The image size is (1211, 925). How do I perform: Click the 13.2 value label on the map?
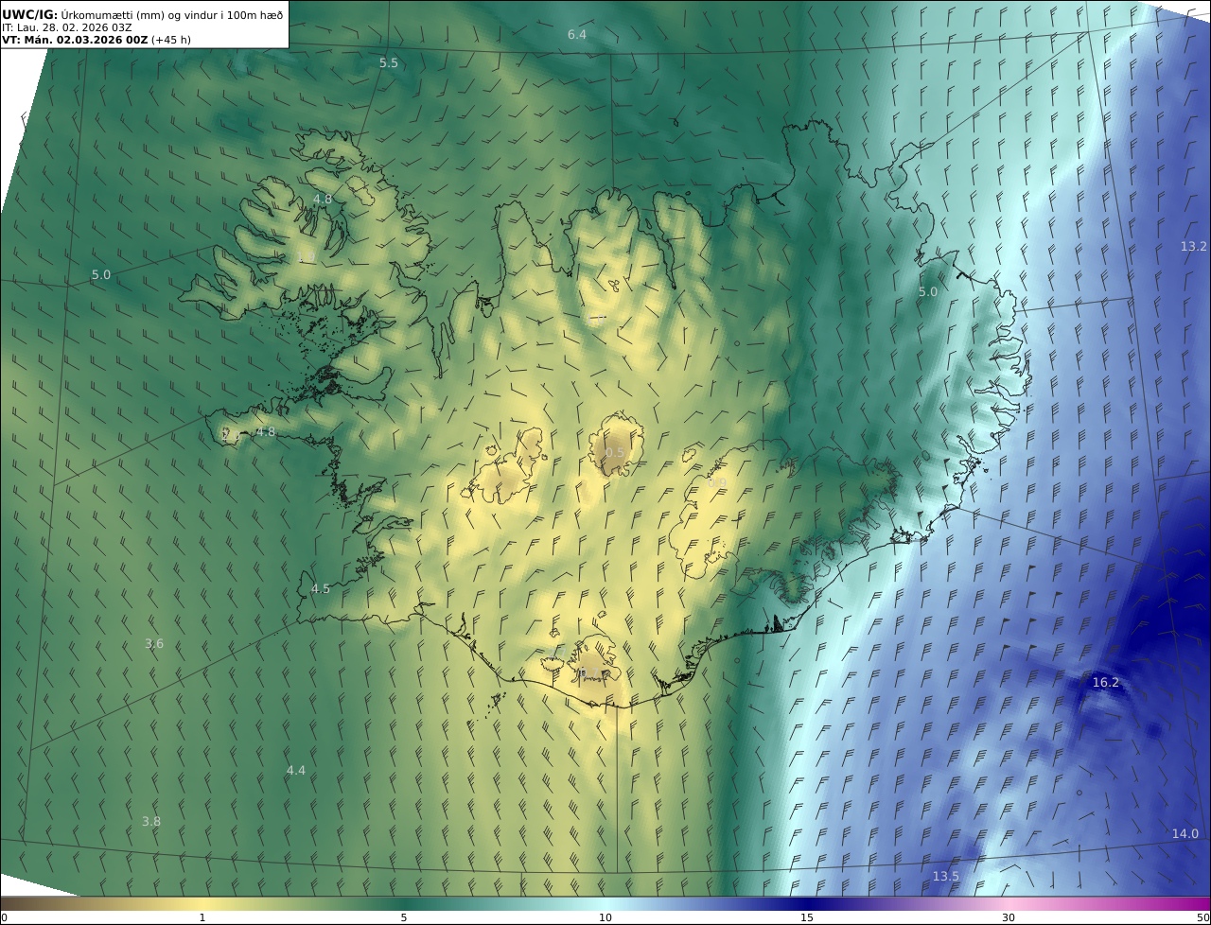[1194, 247]
